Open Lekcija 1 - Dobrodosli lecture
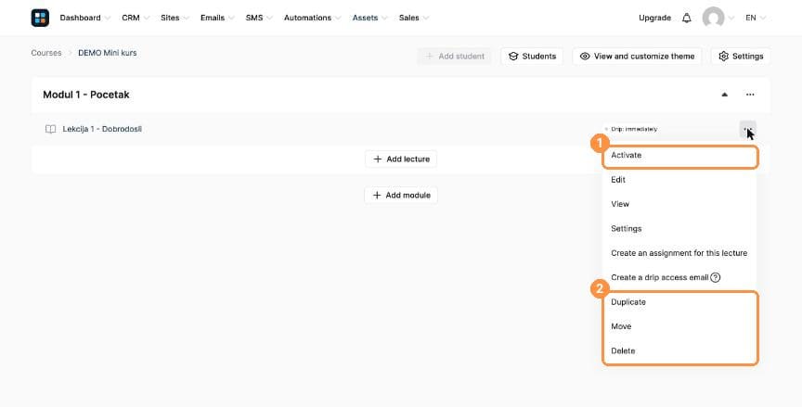The width and height of the screenshot is (802, 407). pos(102,129)
